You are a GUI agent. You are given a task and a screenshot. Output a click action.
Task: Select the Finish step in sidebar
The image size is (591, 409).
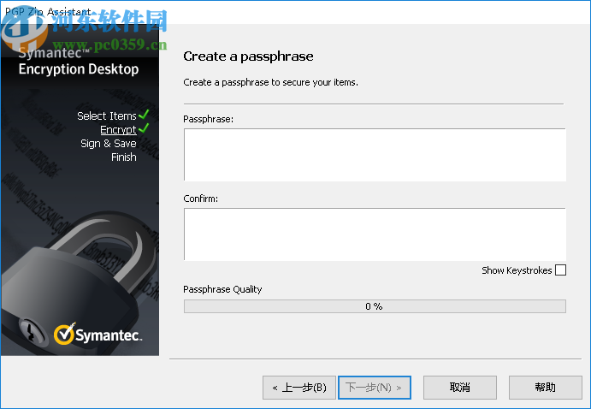pyautogui.click(x=124, y=157)
